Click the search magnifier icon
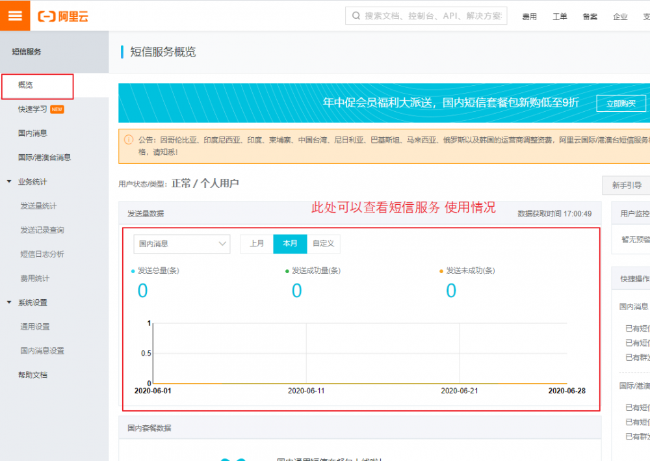The image size is (650, 461). 356,16
